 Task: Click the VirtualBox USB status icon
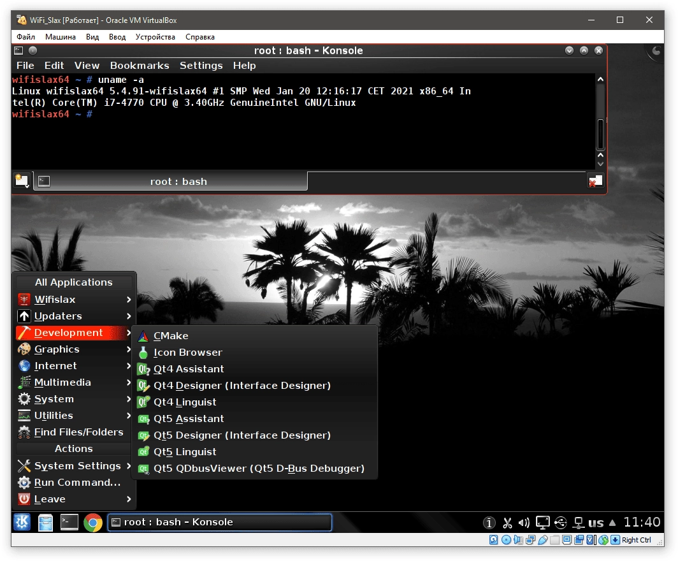pos(543,540)
